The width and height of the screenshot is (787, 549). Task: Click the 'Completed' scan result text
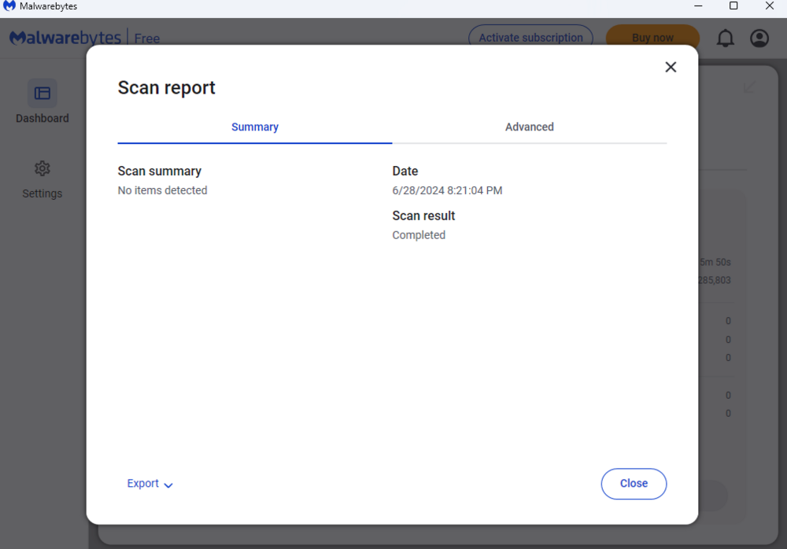tap(419, 235)
